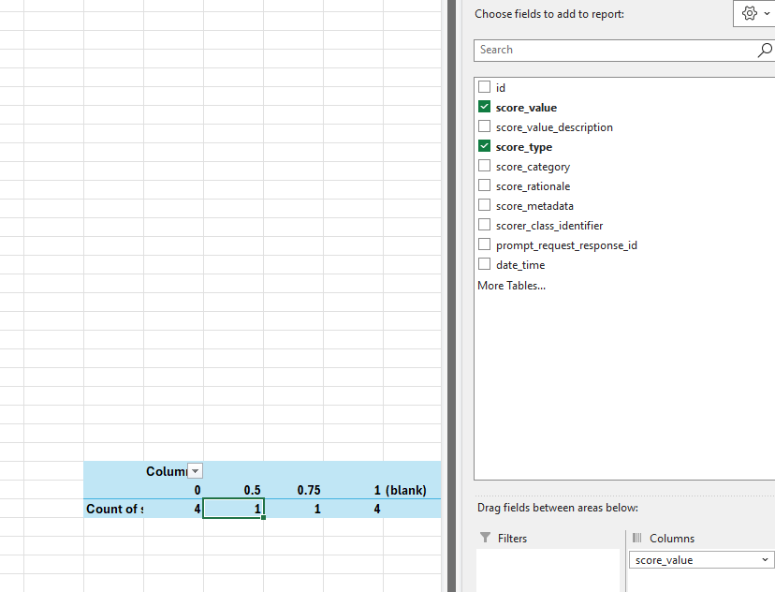The image size is (775, 592).
Task: Enable the score_category field checkbox
Action: (x=484, y=166)
